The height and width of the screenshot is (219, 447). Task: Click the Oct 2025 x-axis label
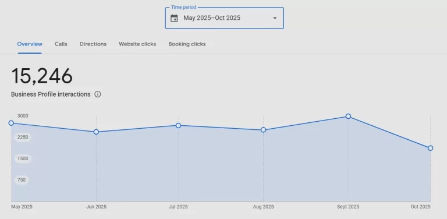click(x=420, y=207)
